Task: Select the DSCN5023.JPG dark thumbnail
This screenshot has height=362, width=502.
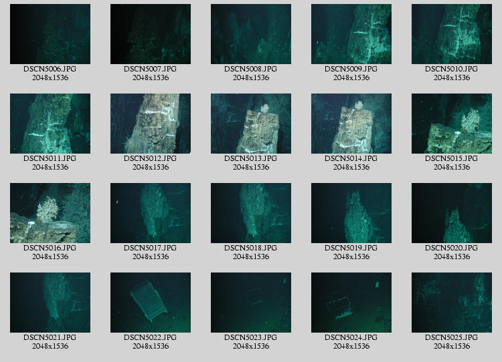Action: point(251,303)
